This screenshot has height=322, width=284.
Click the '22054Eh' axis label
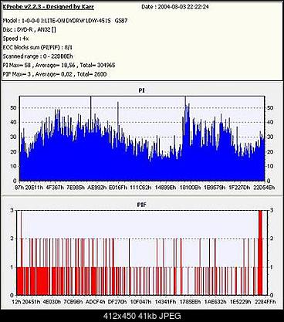pyautogui.click(x=264, y=188)
